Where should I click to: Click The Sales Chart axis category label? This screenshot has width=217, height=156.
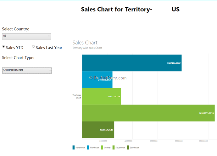[77, 96]
